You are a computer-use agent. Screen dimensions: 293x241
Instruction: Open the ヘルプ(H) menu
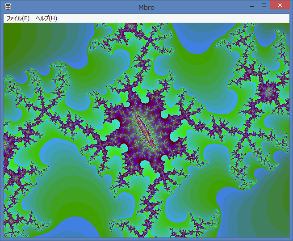[x=46, y=18]
